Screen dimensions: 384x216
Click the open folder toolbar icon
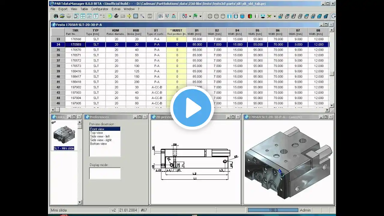[62, 16]
